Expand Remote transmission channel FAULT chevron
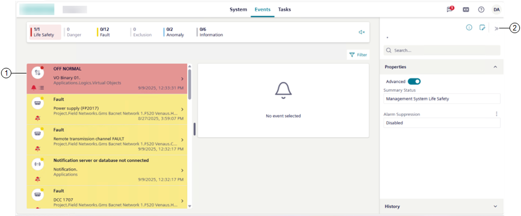Image resolution: width=521 pixels, height=216 pixels. pyautogui.click(x=182, y=140)
